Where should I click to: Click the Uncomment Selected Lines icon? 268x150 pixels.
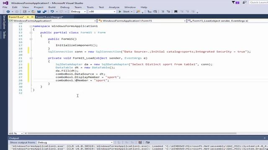pos(168,12)
